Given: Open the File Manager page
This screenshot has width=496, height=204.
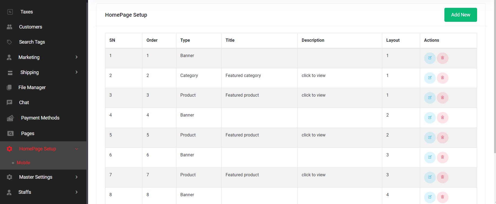Looking at the screenshot, I should [32, 87].
